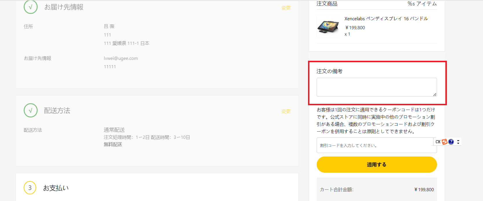Viewport: 483px width, 201px height.
Task: Click the CH language indicator
Action: click(438, 142)
